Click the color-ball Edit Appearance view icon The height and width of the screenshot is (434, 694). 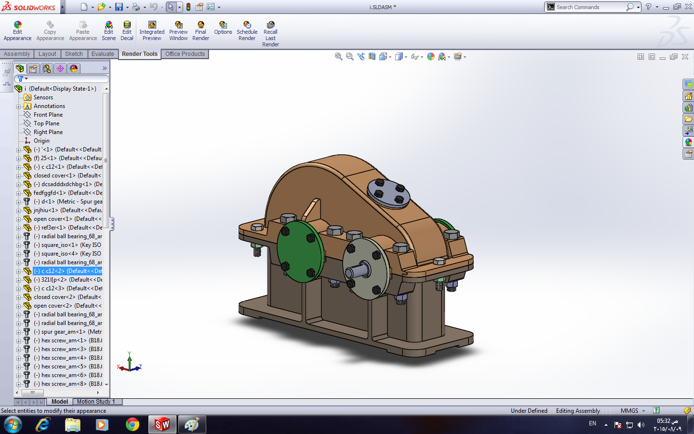point(431,56)
